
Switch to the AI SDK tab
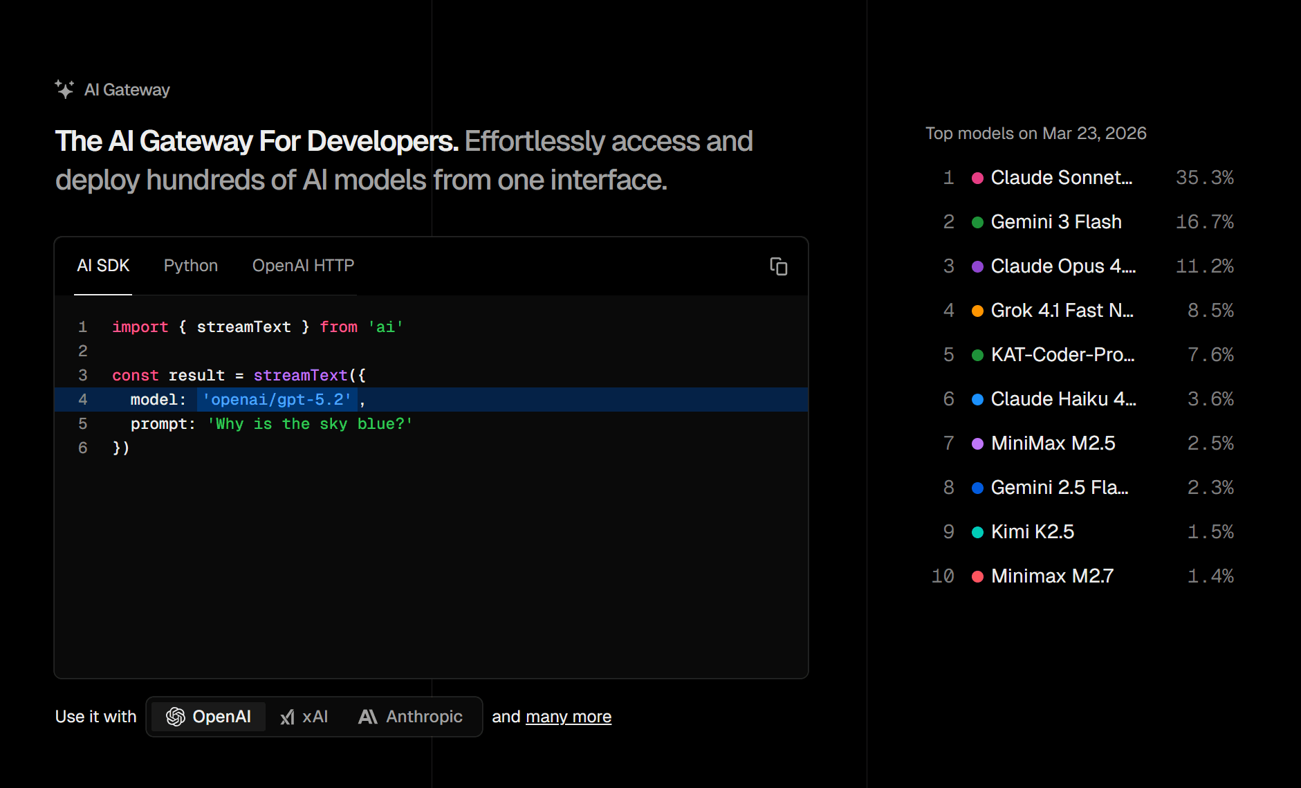pos(103,266)
